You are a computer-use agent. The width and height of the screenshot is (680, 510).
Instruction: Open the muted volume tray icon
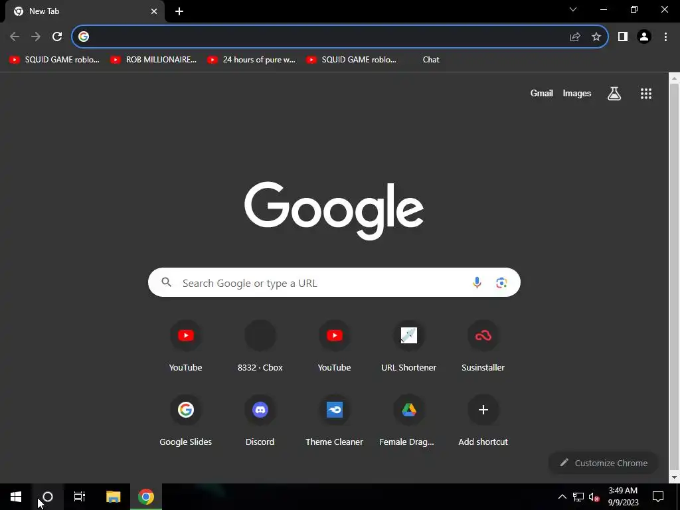pyautogui.click(x=594, y=497)
